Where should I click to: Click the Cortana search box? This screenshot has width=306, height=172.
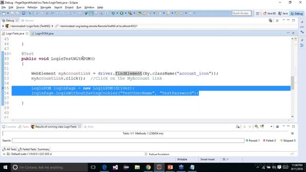coord(49,167)
